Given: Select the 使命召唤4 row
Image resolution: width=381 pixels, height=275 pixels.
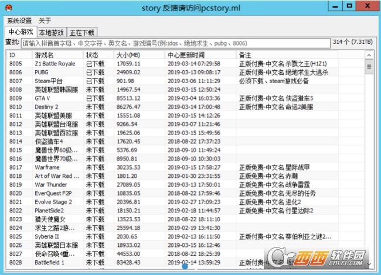Looking at the screenshot, I should click(185, 254).
